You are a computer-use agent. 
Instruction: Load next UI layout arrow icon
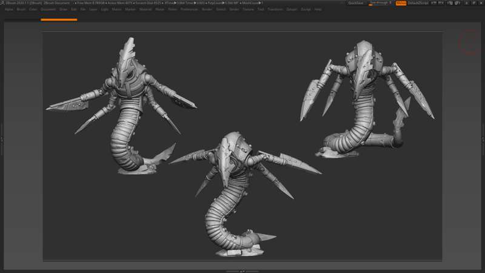coord(441,3)
